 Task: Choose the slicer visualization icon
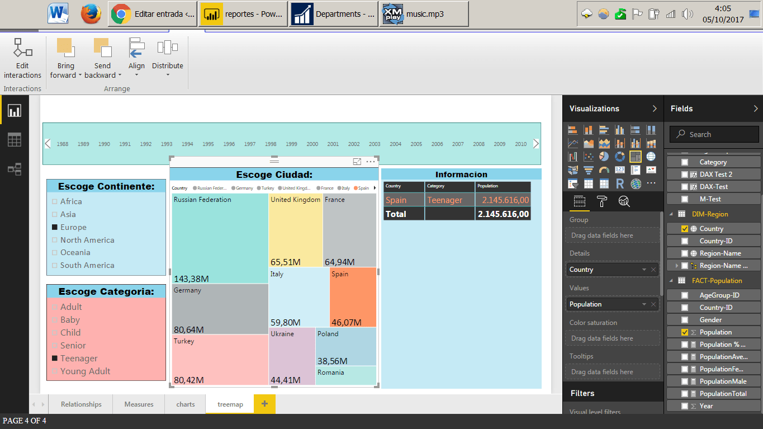573,183
